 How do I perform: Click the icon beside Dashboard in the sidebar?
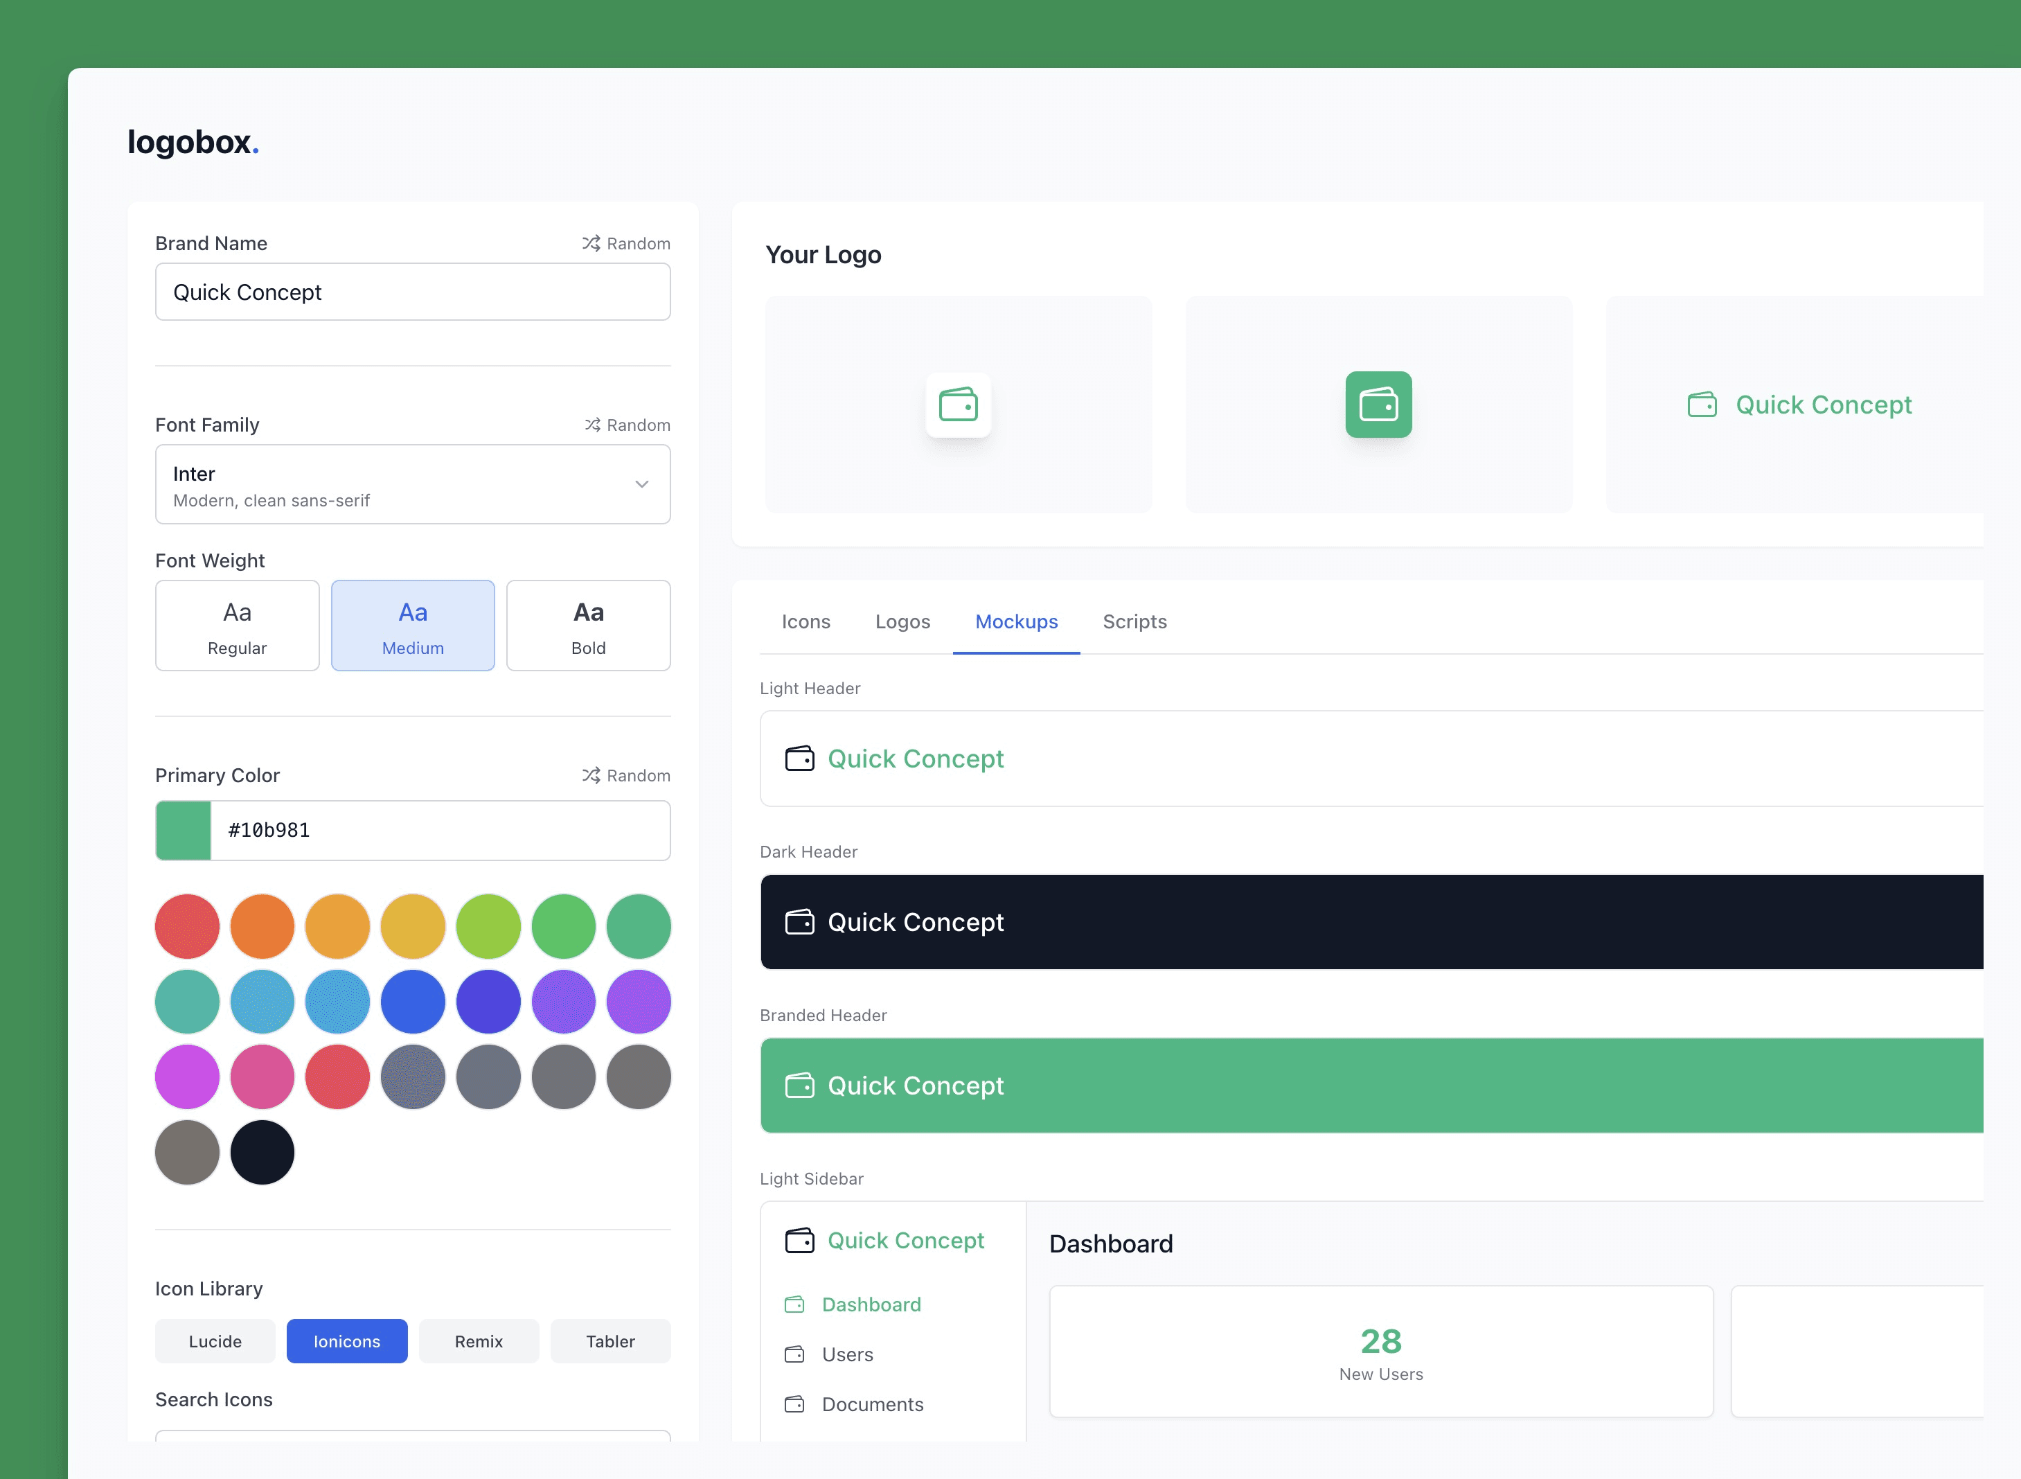(x=794, y=1304)
